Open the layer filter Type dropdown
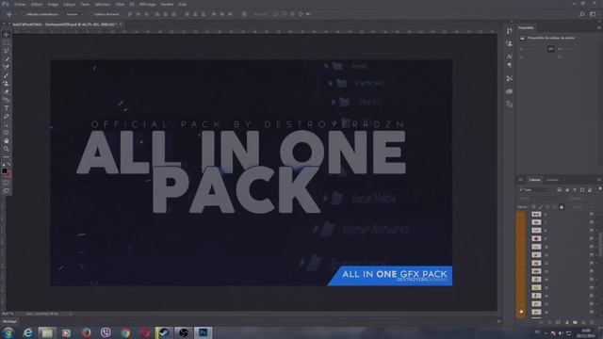 coord(534,190)
